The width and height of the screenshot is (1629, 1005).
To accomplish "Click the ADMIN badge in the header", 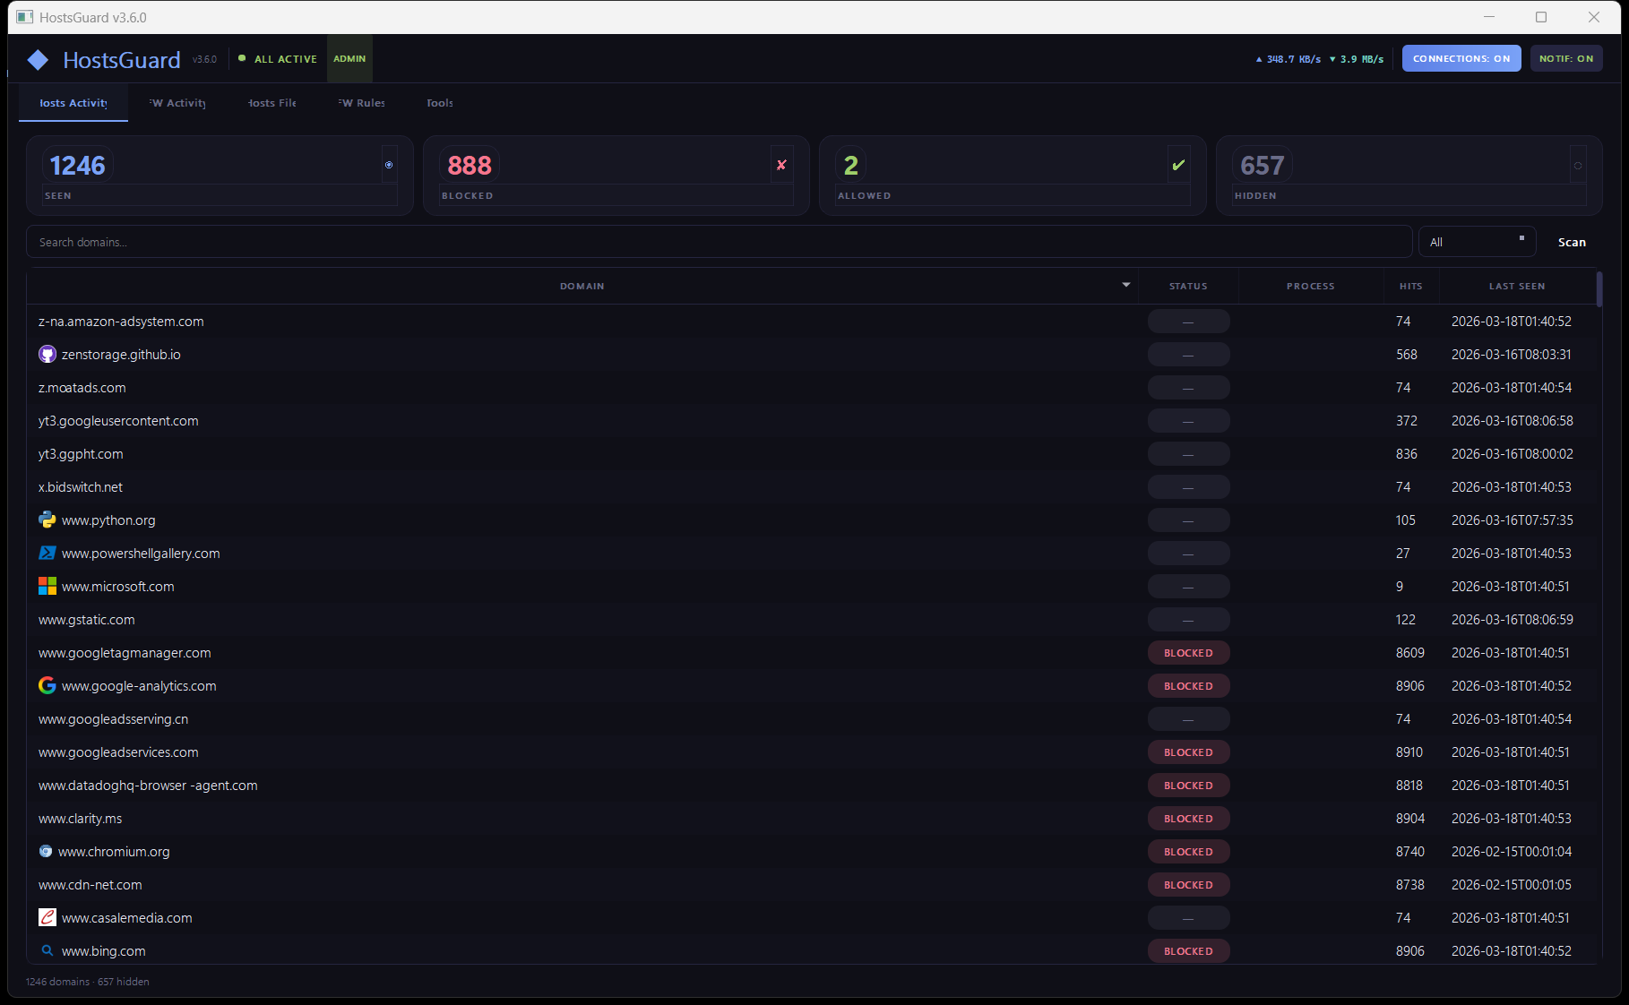I will point(349,58).
